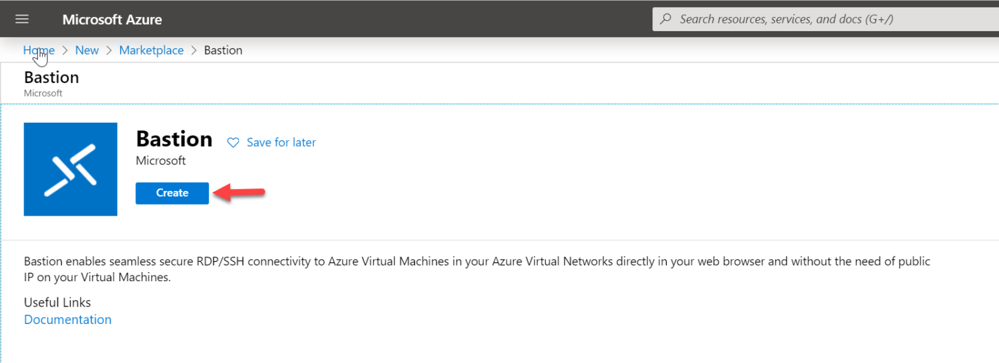
Task: Open the Azure portal hamburger menu
Action: [22, 19]
